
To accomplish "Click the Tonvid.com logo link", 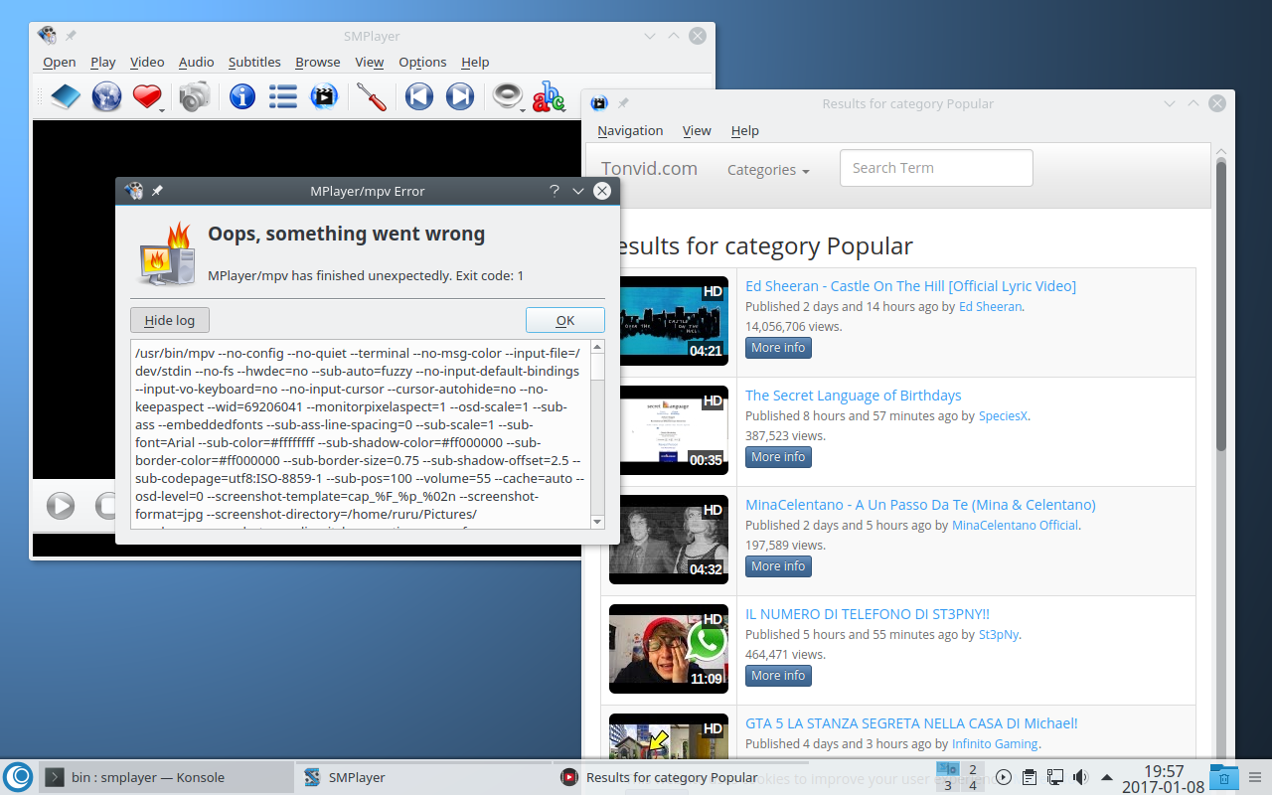I will (x=649, y=169).
